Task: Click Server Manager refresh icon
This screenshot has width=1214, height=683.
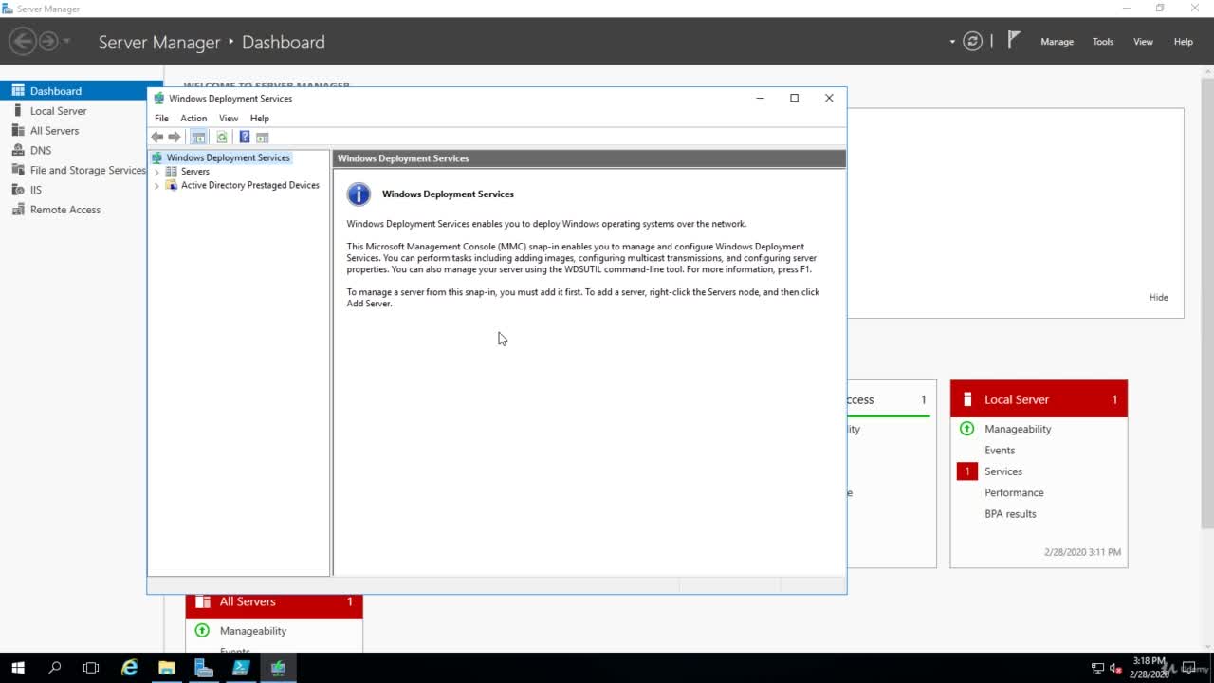Action: pos(972,41)
